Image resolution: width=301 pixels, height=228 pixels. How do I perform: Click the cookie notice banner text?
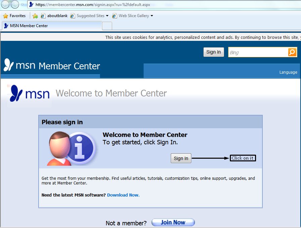[x=203, y=37]
